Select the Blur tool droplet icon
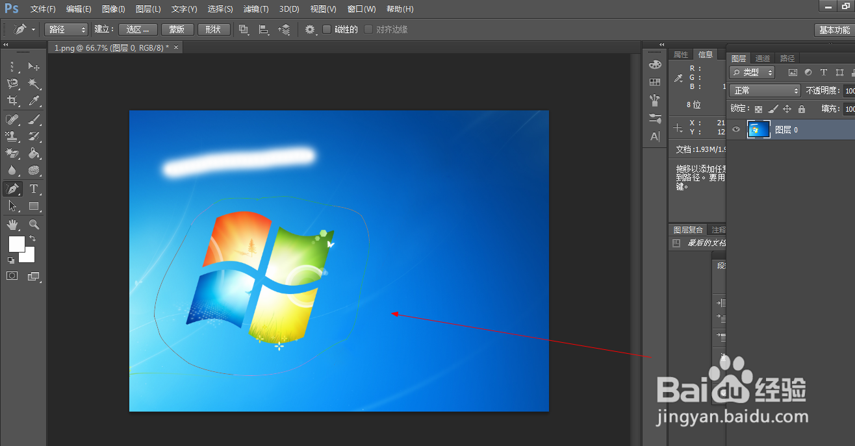855x446 pixels. [x=12, y=170]
